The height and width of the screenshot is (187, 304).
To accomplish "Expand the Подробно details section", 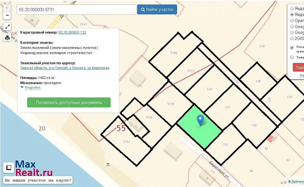I will coord(30,88).
